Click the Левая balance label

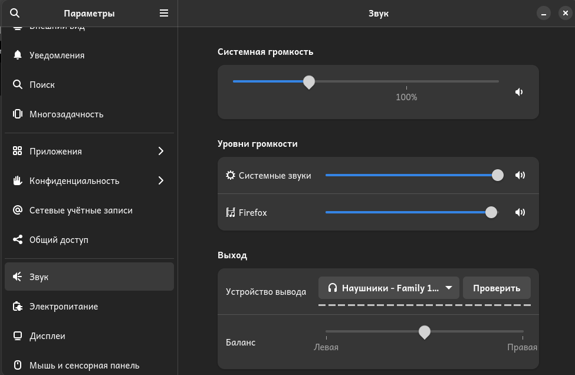(326, 347)
